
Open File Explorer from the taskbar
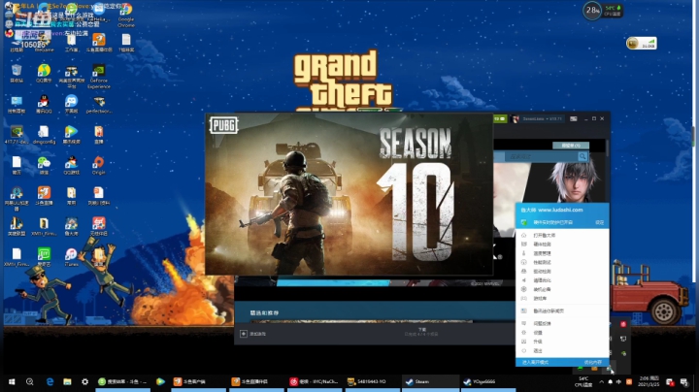point(67,381)
